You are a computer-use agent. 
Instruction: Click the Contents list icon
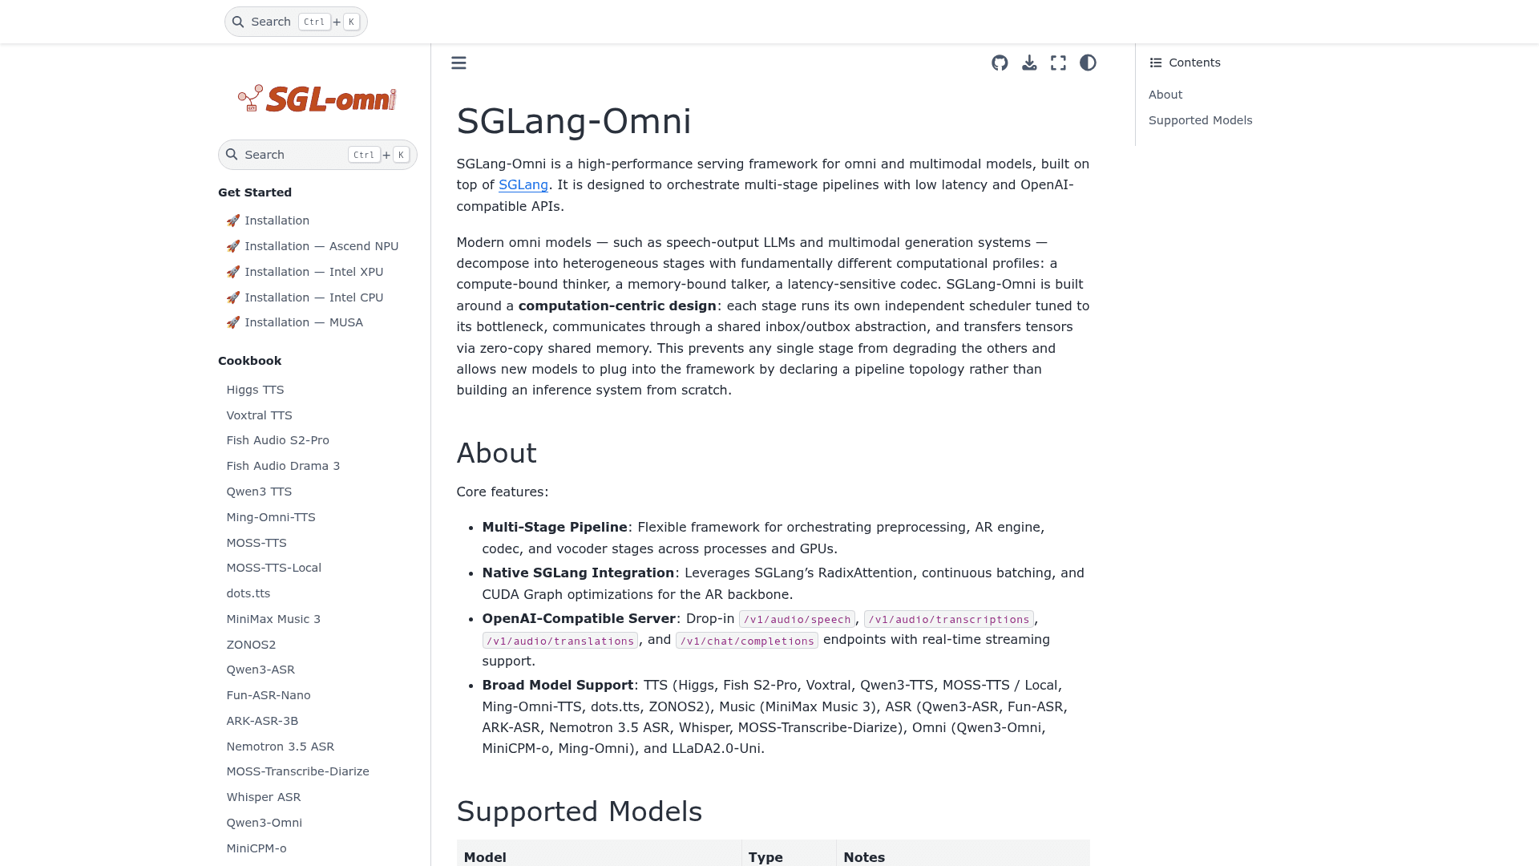pyautogui.click(x=1156, y=63)
